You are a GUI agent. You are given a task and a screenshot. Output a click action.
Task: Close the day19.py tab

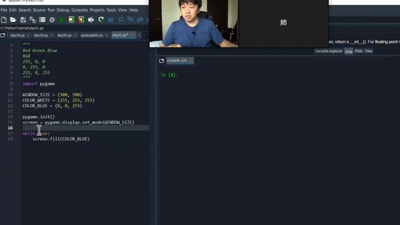(52, 35)
